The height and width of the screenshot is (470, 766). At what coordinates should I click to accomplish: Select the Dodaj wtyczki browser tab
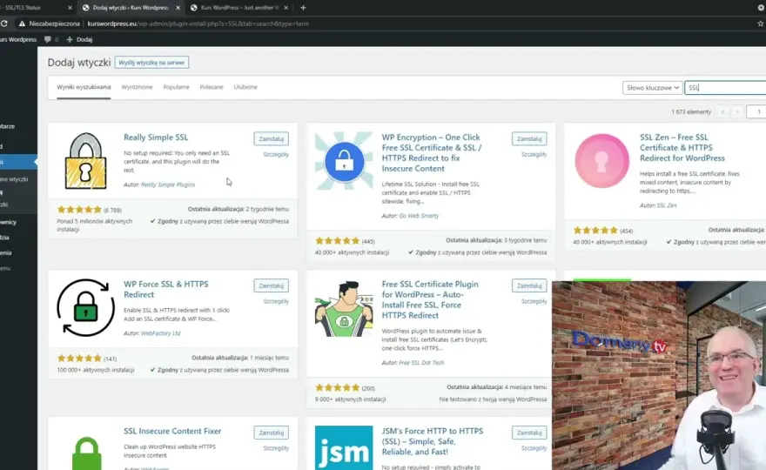pos(131,8)
